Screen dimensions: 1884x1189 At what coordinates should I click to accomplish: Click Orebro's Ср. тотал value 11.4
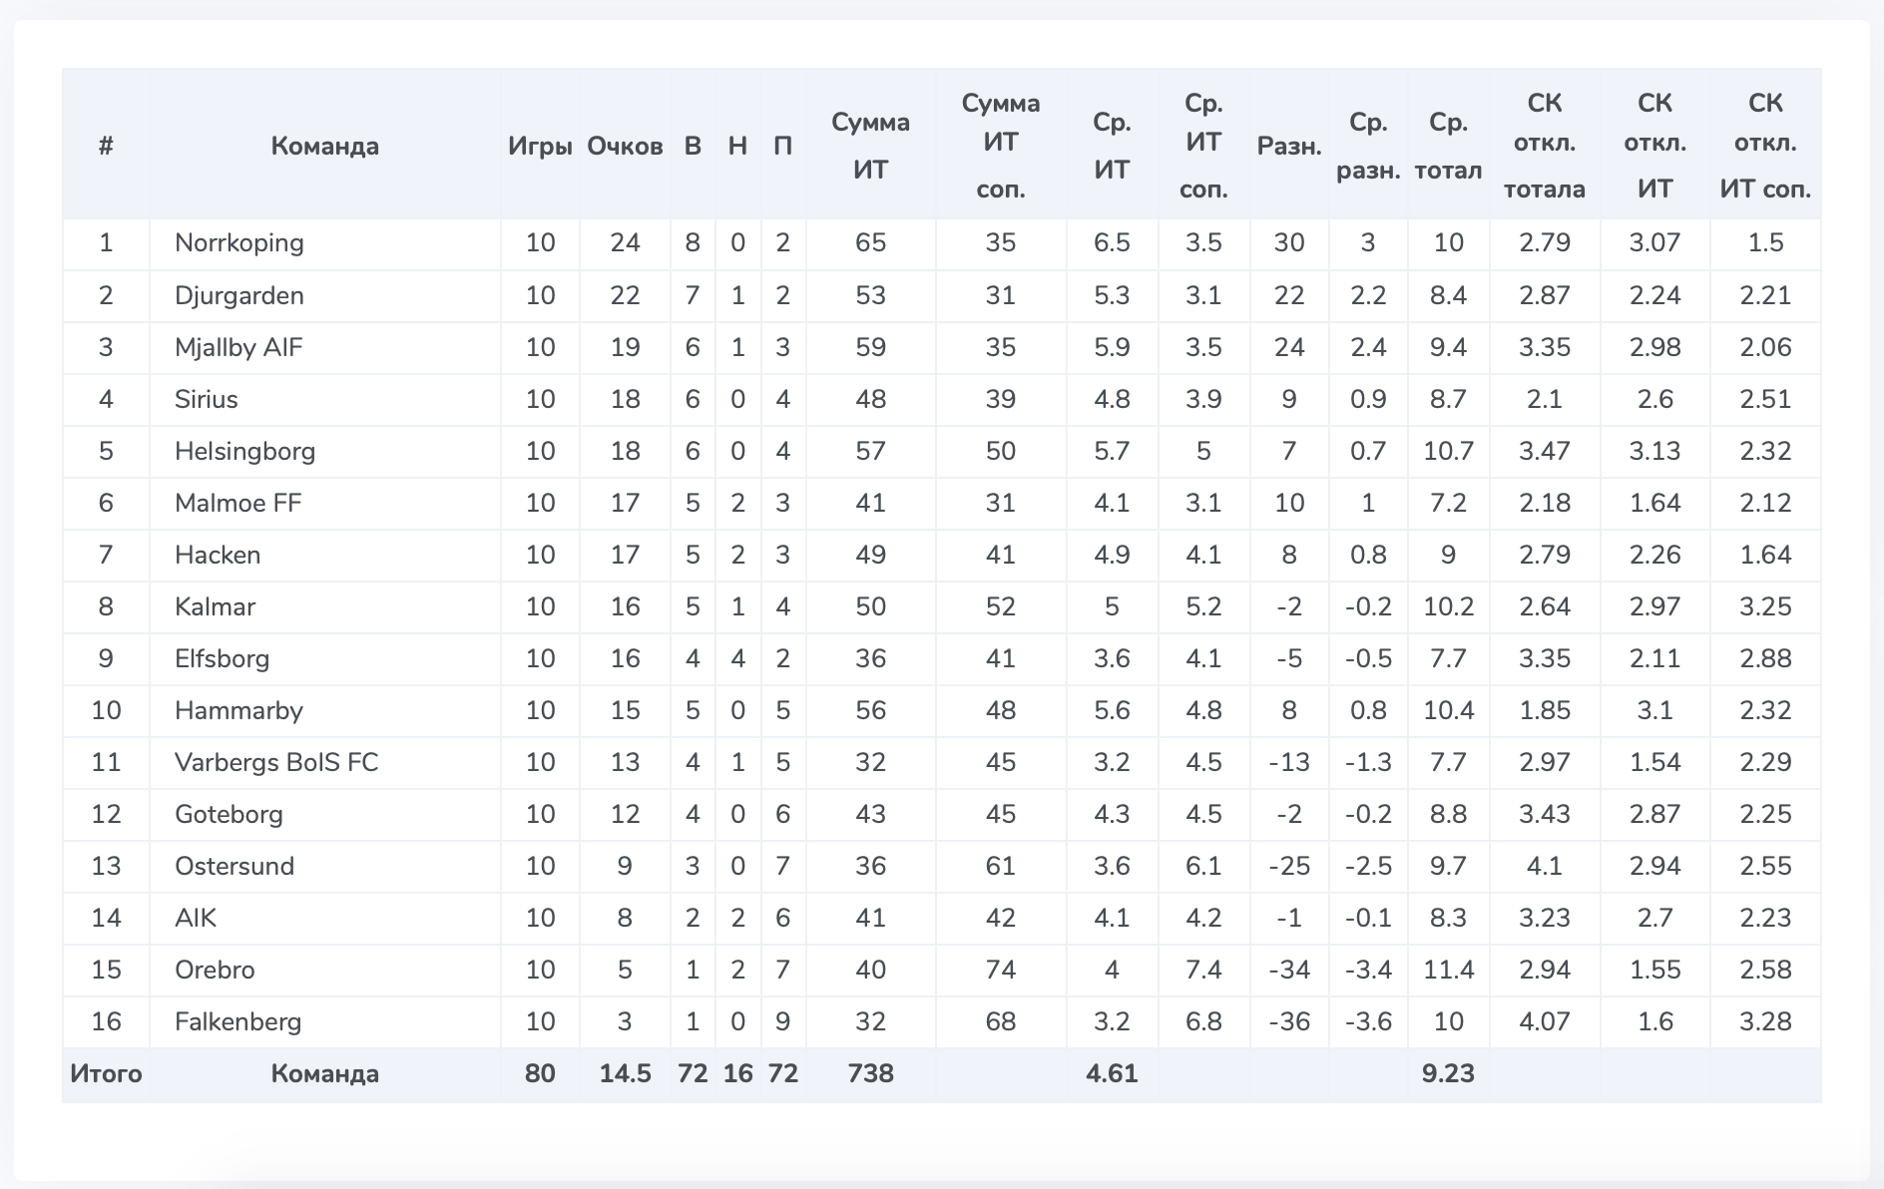tap(1448, 970)
